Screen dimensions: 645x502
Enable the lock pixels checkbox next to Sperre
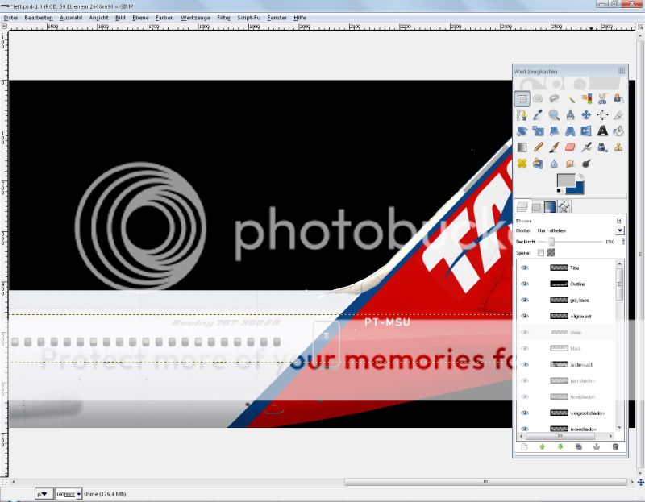(541, 253)
